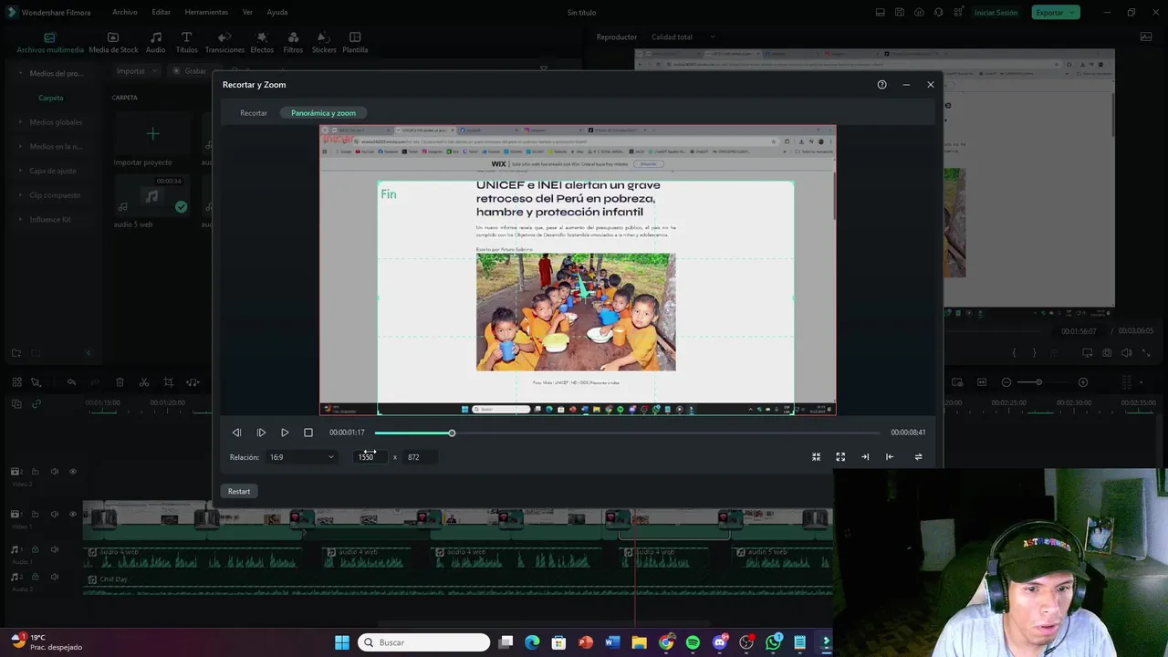Screen dimensions: 1168x657
Task: Expand Medios del proyecto tree
Action: [x=21, y=73]
